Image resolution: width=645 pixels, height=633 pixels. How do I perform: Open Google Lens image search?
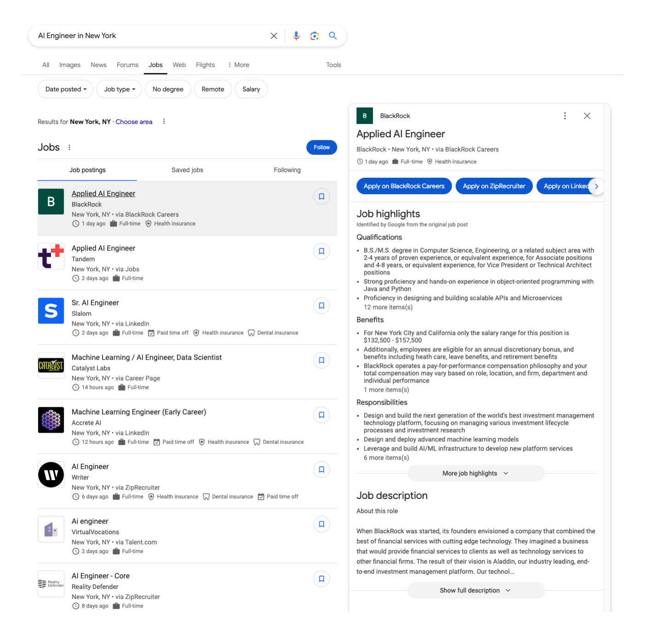(314, 36)
